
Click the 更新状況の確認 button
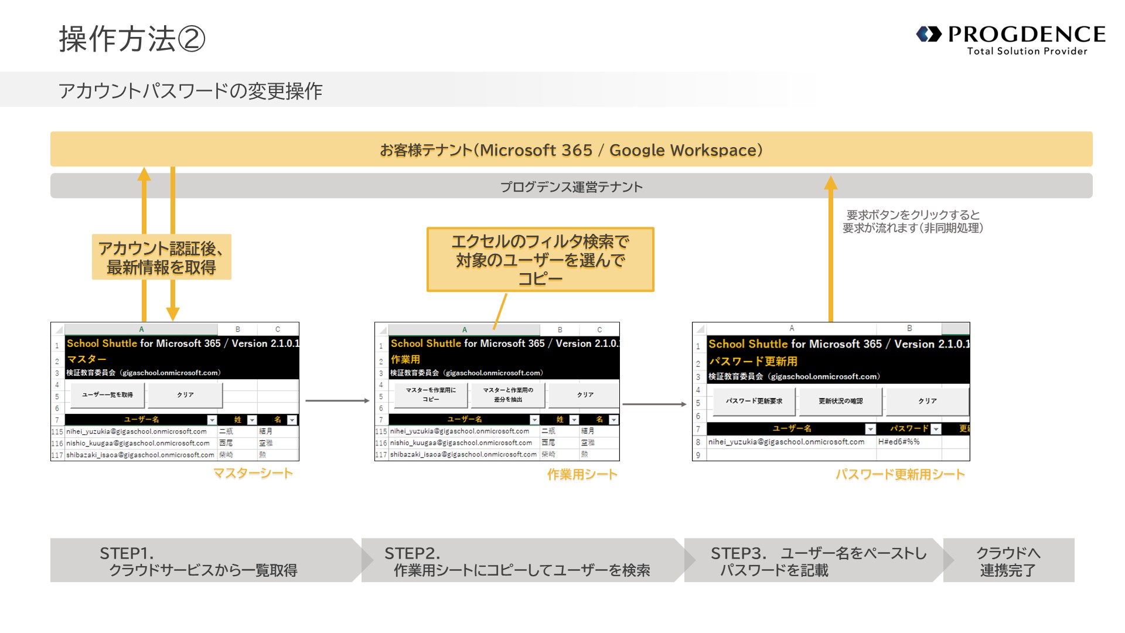[841, 401]
